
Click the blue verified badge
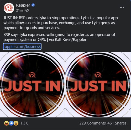pos(33,5)
